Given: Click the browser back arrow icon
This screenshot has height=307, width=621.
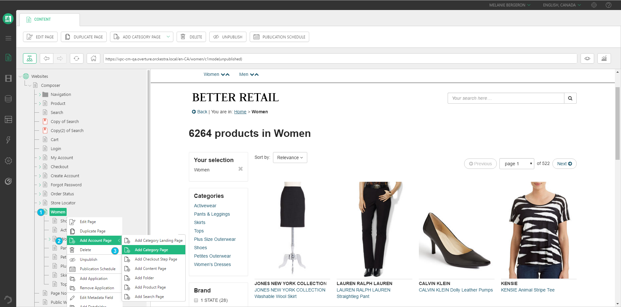Looking at the screenshot, I should (47, 58).
